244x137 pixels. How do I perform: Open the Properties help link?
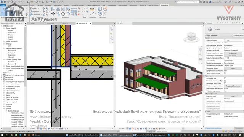point(213,128)
